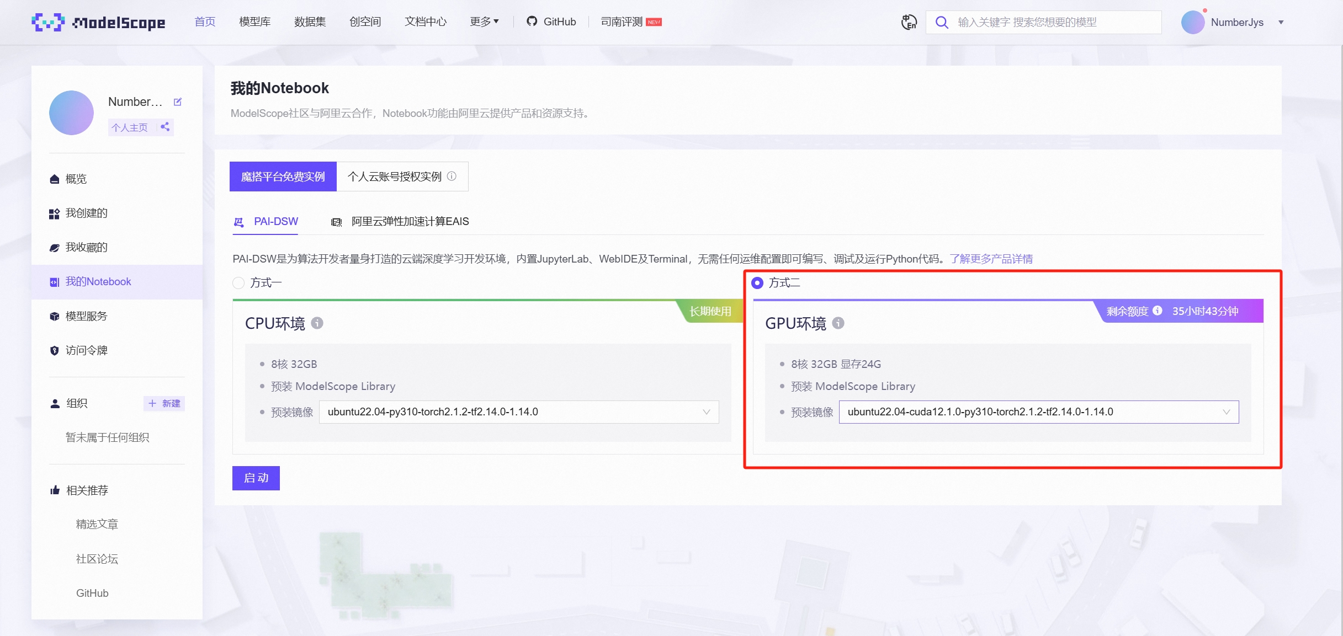The image size is (1343, 636).
Task: Expand the NumberJys account dropdown arrow
Action: pos(1281,23)
